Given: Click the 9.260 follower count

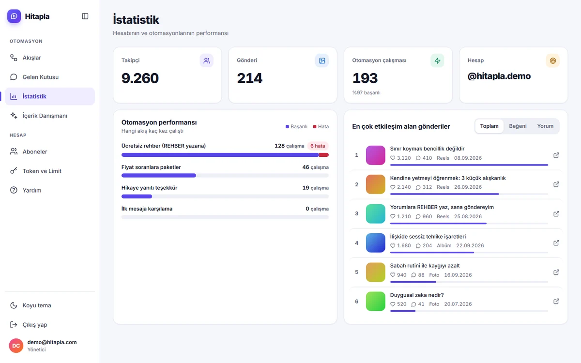Looking at the screenshot, I should coord(140,78).
